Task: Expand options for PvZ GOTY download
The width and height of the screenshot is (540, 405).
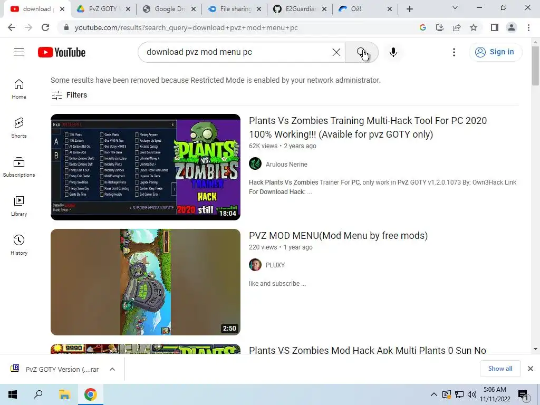Action: point(112,369)
